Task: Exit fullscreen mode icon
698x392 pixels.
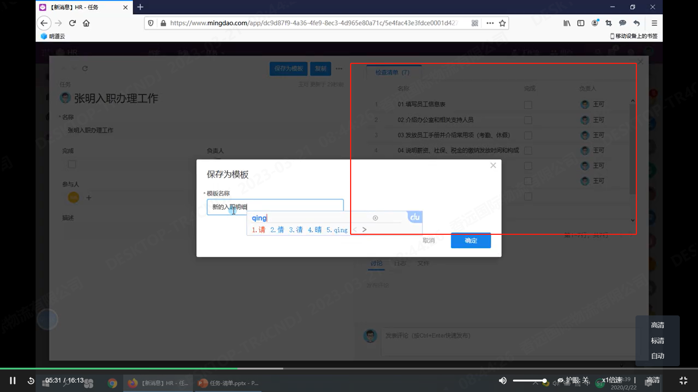Action: click(x=683, y=380)
